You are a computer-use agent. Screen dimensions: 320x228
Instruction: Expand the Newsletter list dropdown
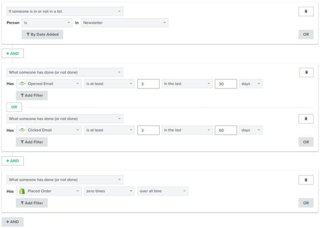[x=125, y=23]
